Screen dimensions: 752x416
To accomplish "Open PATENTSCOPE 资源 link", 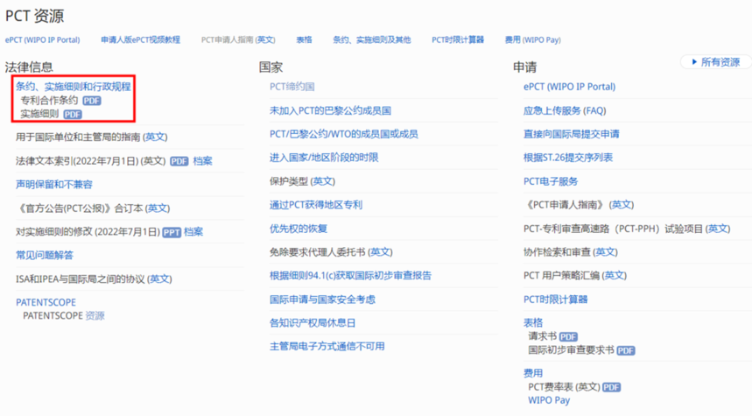I will 64,315.
